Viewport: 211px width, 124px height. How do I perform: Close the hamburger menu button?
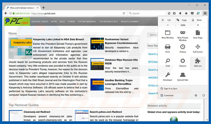tap(205, 13)
